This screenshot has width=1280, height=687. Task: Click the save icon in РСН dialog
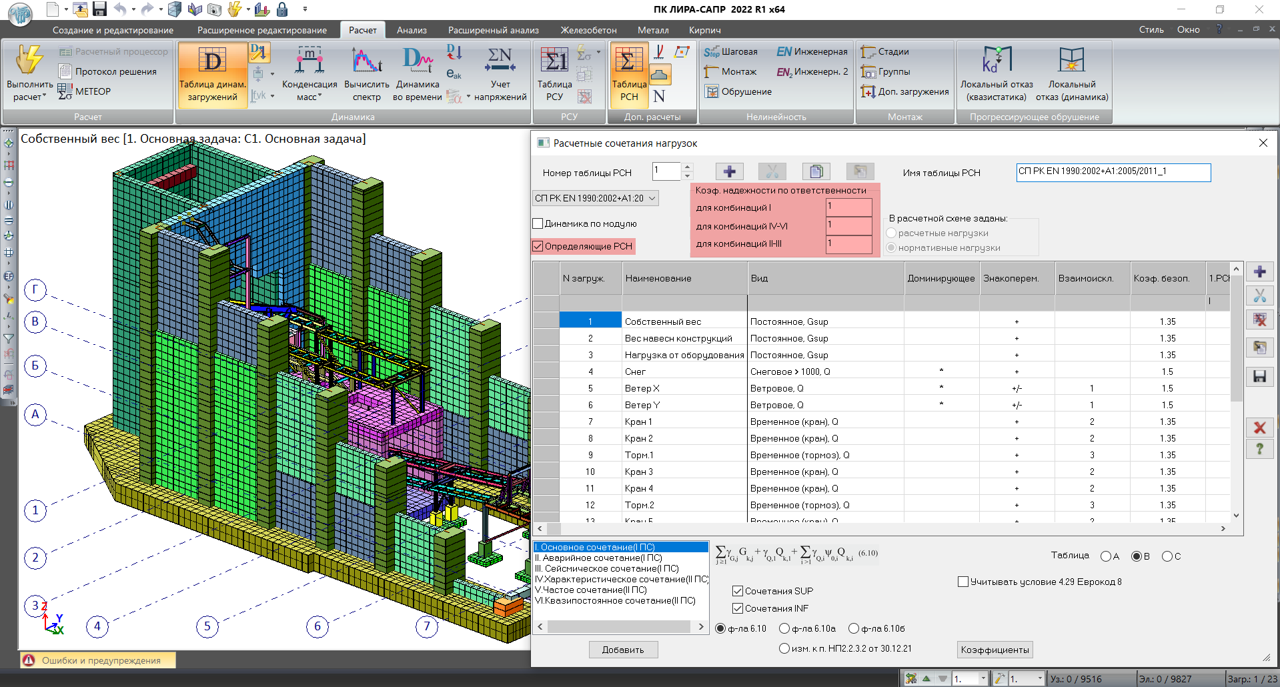pyautogui.click(x=1259, y=377)
